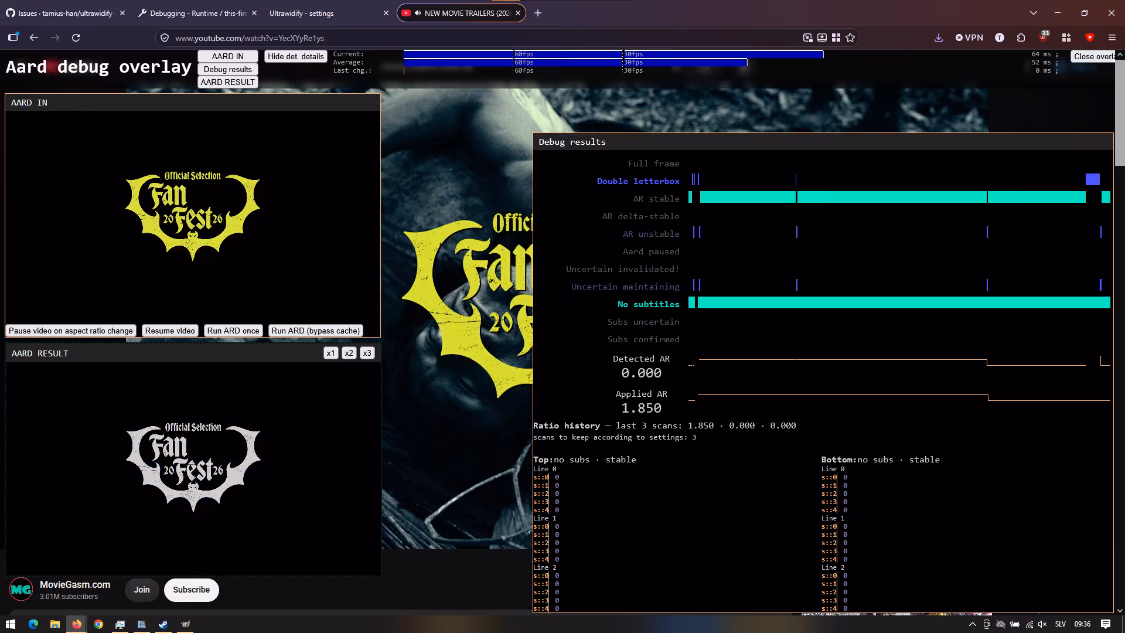Close the NEW MOVIE TRAILERS tab
Viewport: 1125px width, 633px height.
[518, 13]
